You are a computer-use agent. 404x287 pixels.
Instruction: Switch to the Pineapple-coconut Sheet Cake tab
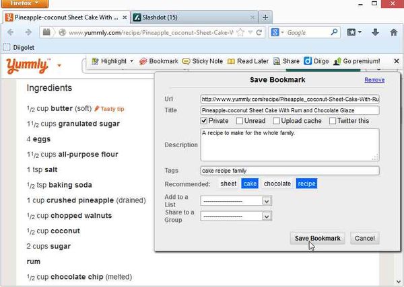67,17
